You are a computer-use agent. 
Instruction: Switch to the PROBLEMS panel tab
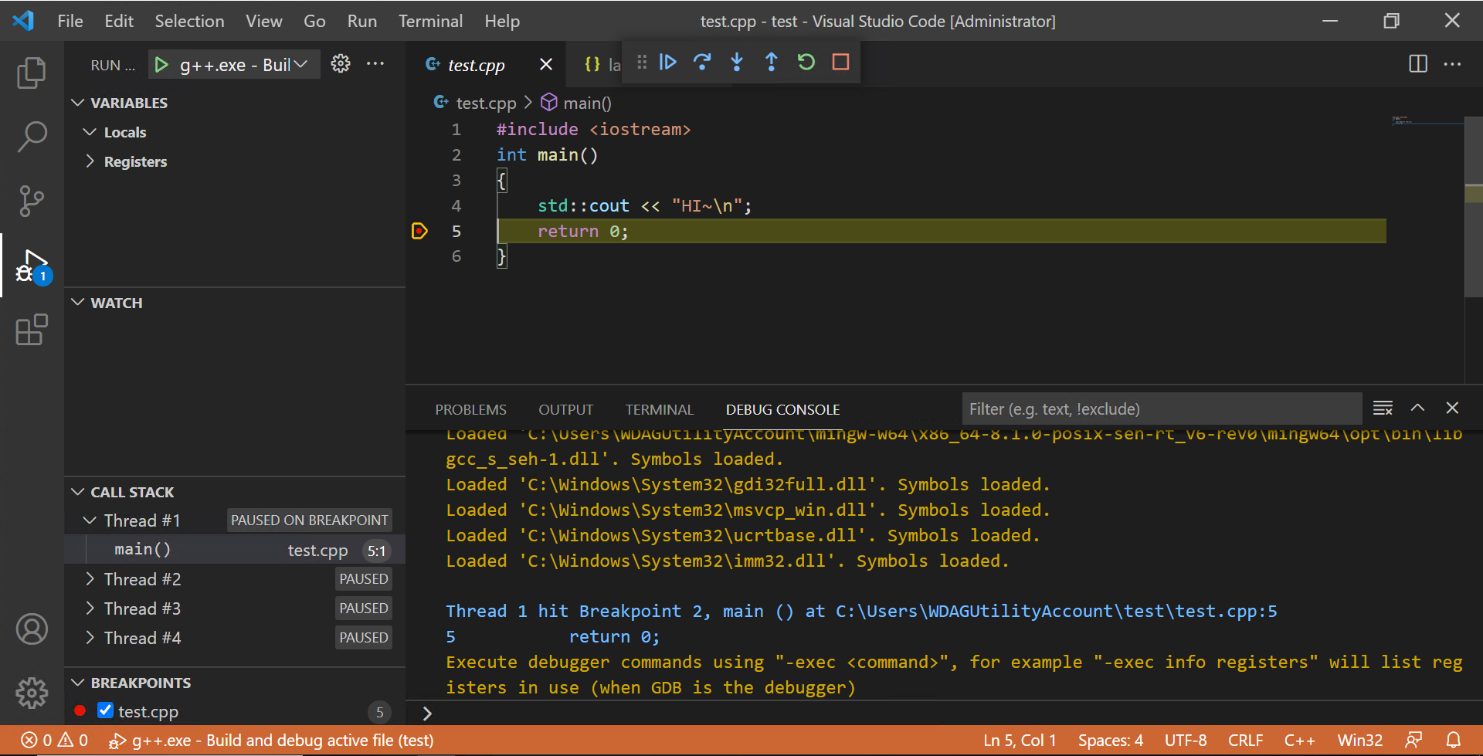470,409
